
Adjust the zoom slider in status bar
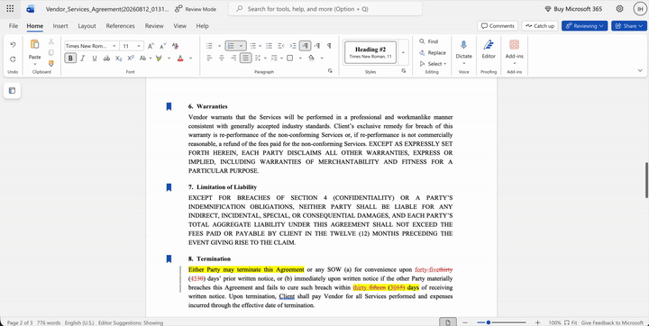click(x=501, y=322)
